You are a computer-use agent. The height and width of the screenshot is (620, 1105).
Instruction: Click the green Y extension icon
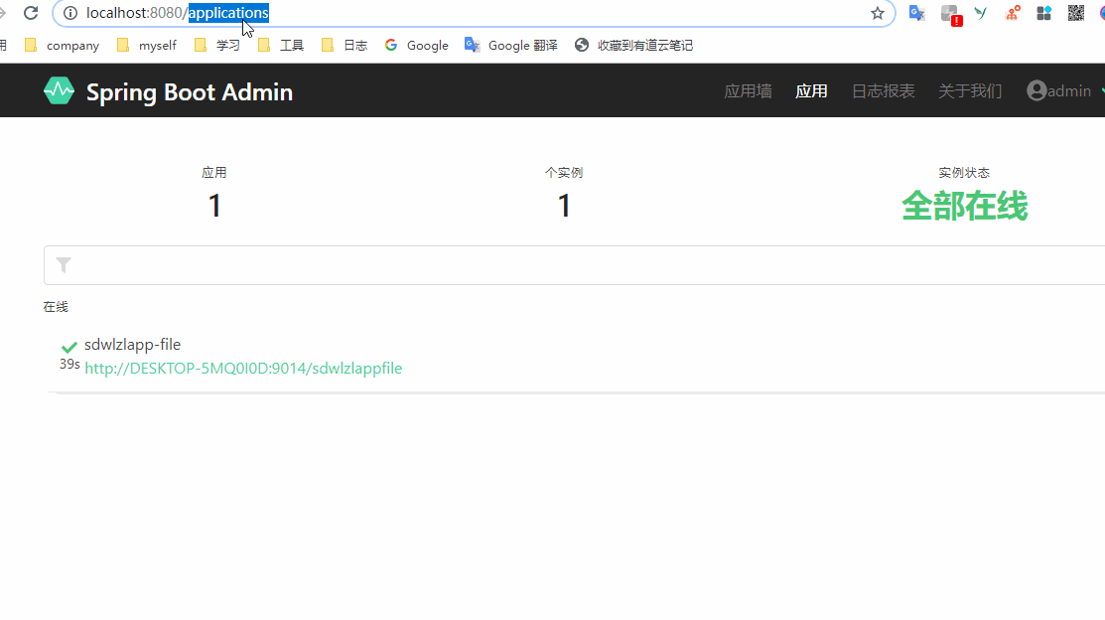(981, 13)
